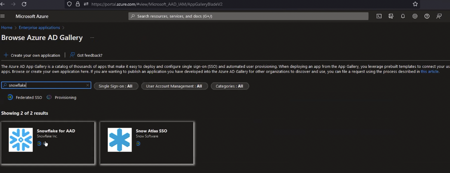Viewport: 450px width, 173px height.
Task: Click the Snow Software publisher text
Action: click(x=147, y=136)
